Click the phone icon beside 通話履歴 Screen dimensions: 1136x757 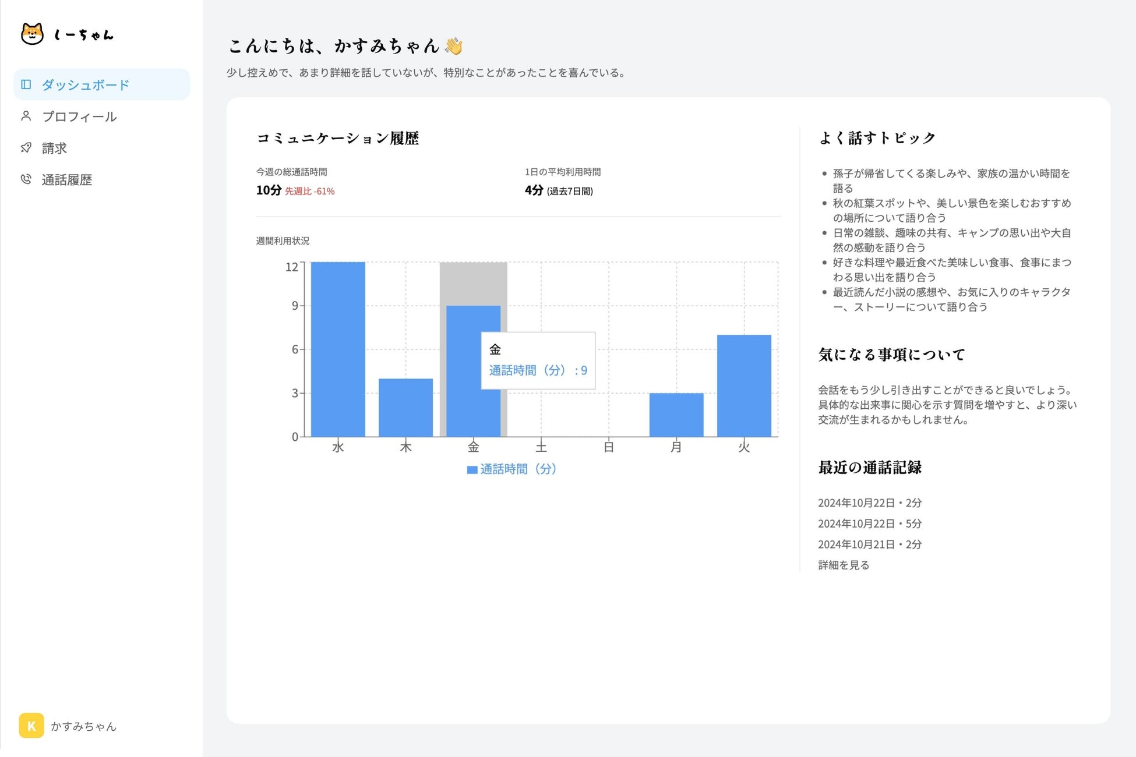[x=26, y=179]
